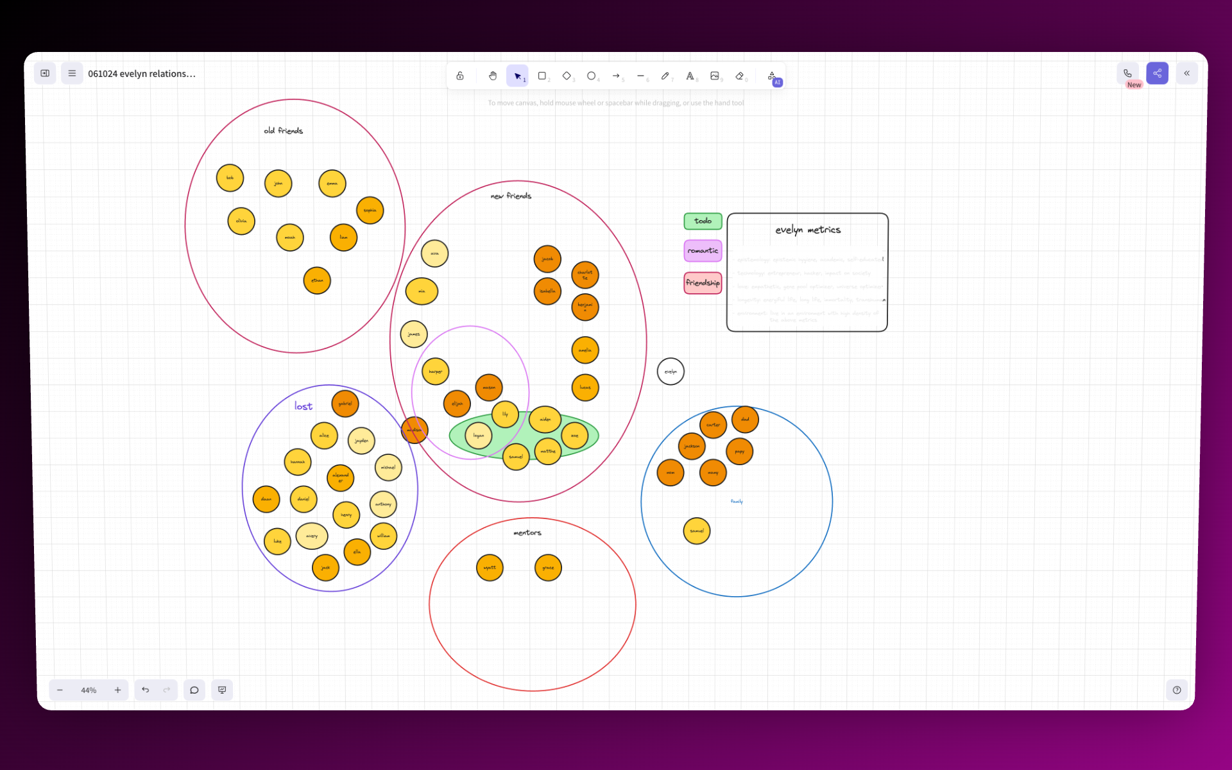The image size is (1232, 770).
Task: Select the green todo legend box
Action: pyautogui.click(x=703, y=221)
